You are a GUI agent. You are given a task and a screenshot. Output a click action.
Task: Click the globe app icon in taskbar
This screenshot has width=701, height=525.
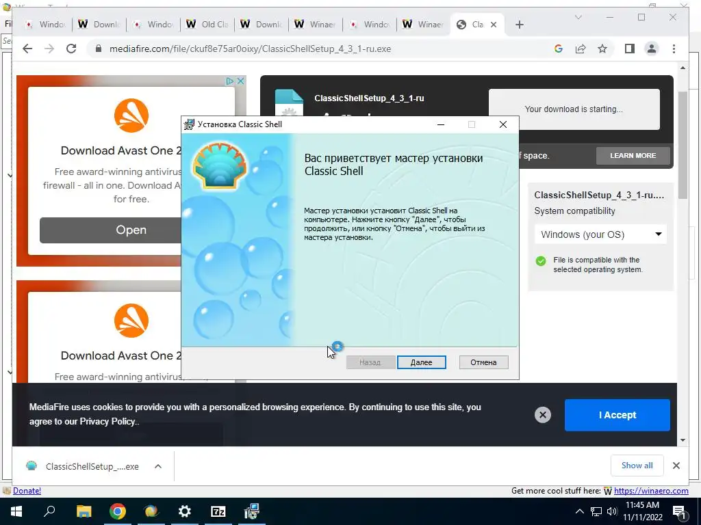click(x=151, y=511)
